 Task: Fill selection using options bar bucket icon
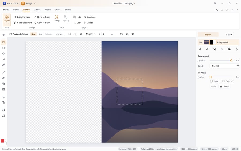127,34
